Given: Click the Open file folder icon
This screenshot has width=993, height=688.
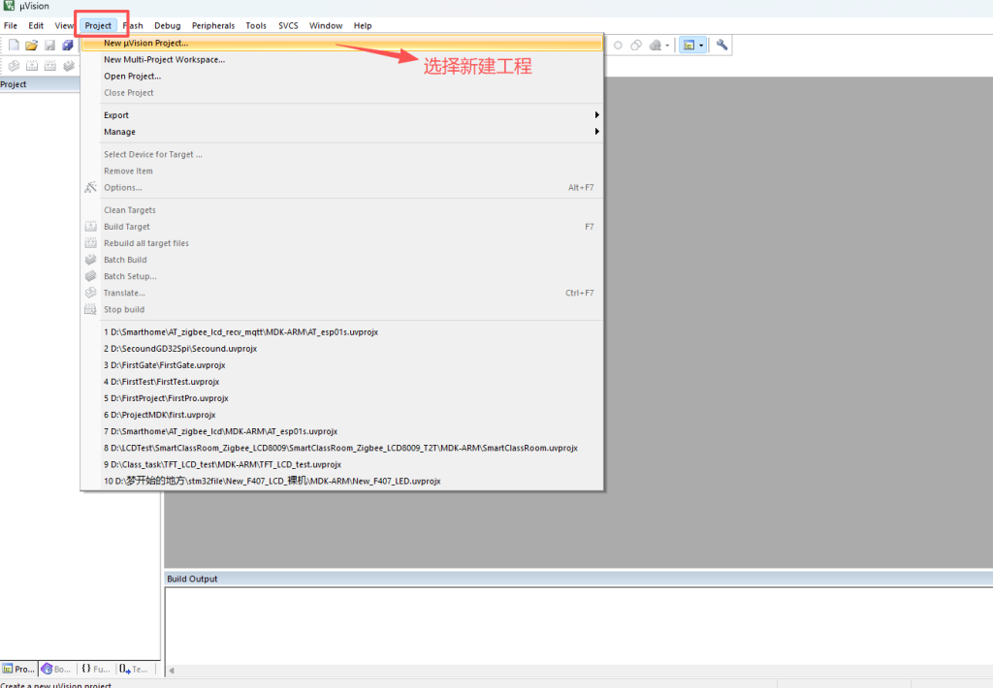Looking at the screenshot, I should [x=31, y=46].
